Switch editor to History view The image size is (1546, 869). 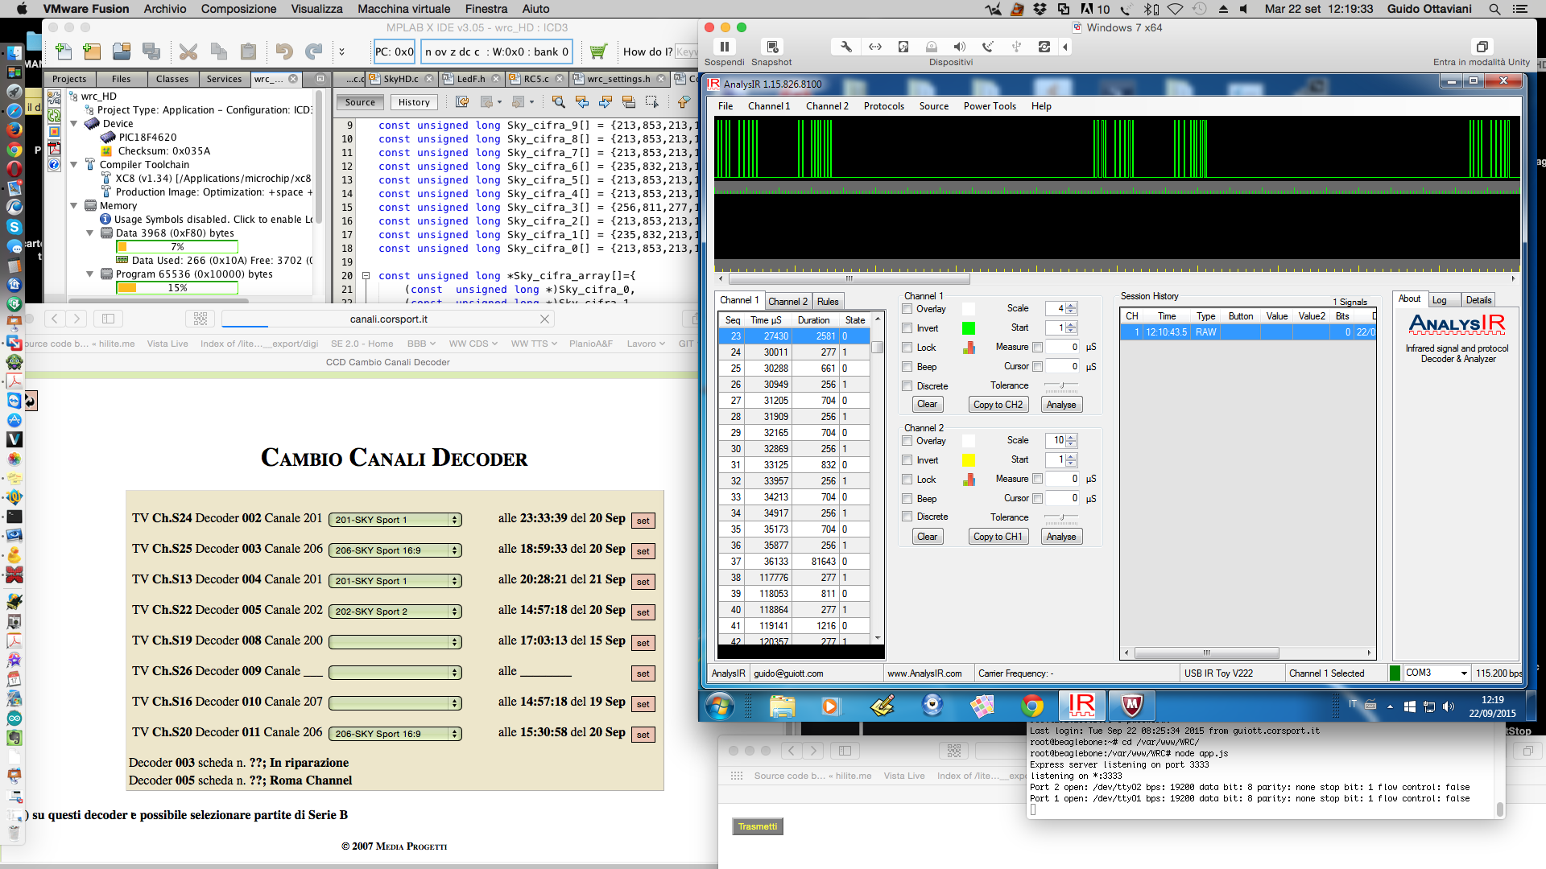[x=414, y=102]
